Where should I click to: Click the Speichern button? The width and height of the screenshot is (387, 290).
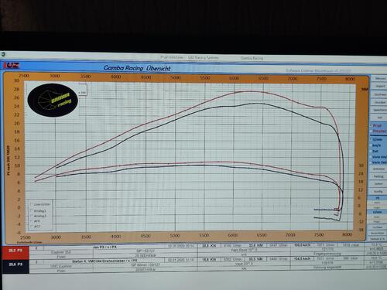pos(379,110)
